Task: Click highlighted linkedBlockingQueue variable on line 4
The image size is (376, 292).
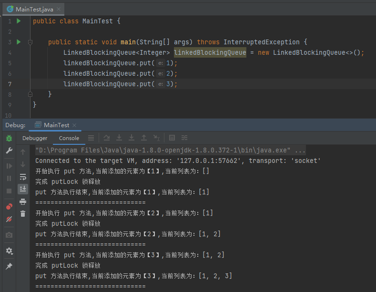Action: click(x=210, y=52)
